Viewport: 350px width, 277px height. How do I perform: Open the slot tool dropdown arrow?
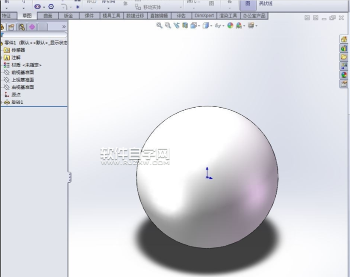coord(44,8)
